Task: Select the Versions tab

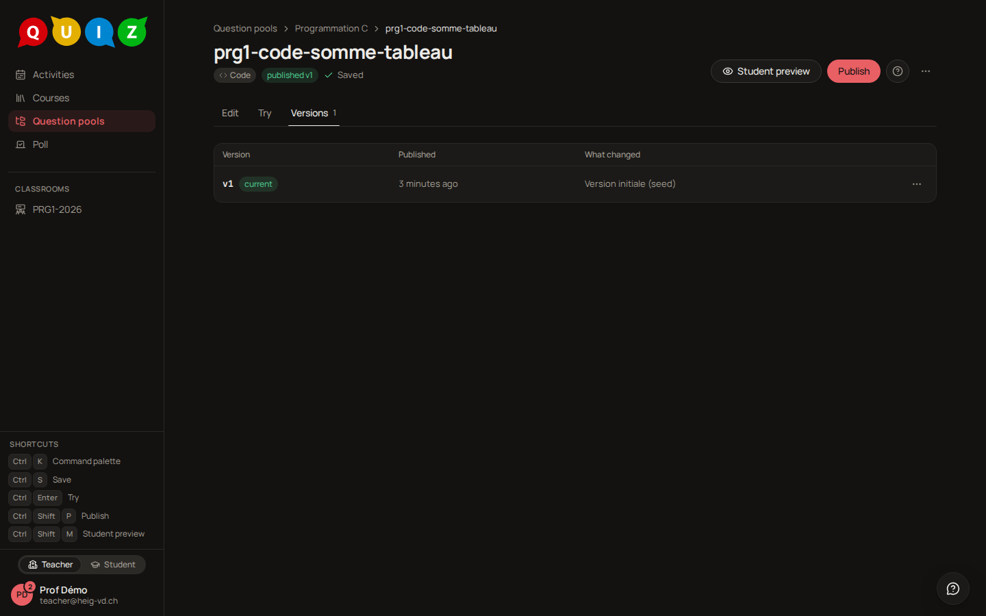Action: click(x=314, y=113)
